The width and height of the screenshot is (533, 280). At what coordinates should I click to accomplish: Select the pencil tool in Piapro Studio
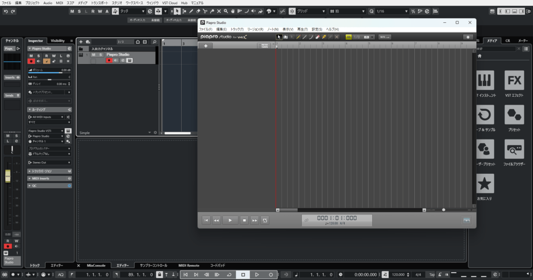298,37
